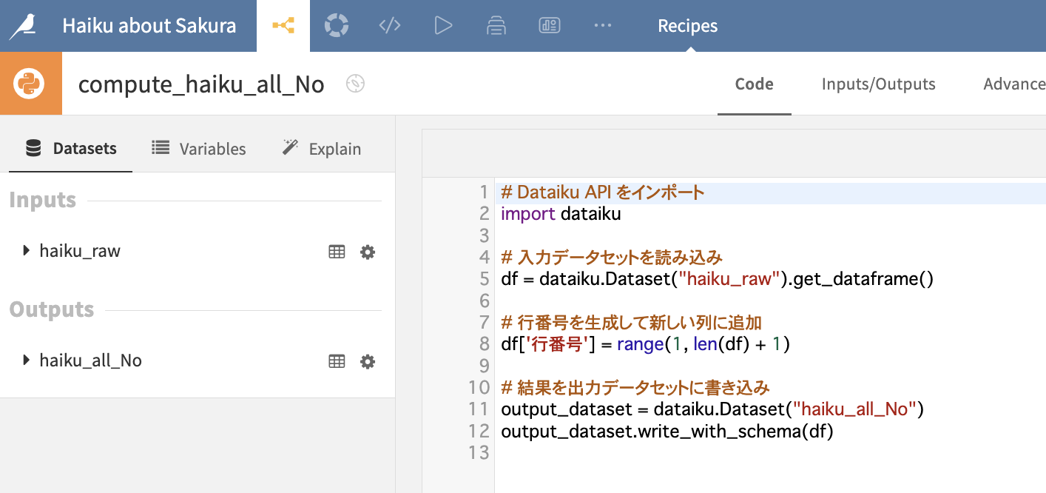
Task: Select the Inputs/Outputs tab
Action: click(879, 84)
